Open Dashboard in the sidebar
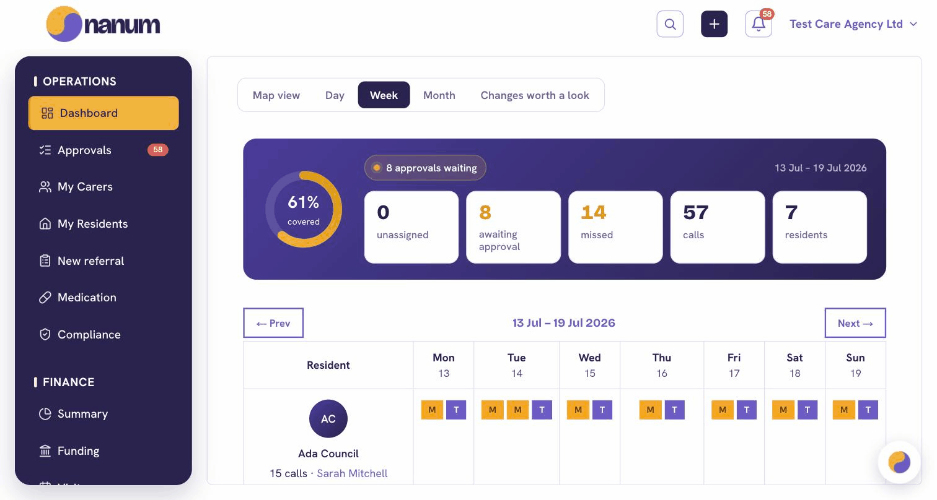 (103, 113)
